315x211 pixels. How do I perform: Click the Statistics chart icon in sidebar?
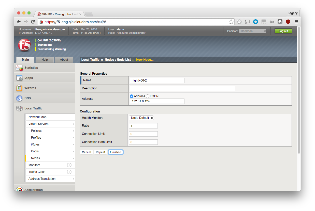pyautogui.click(x=19, y=68)
